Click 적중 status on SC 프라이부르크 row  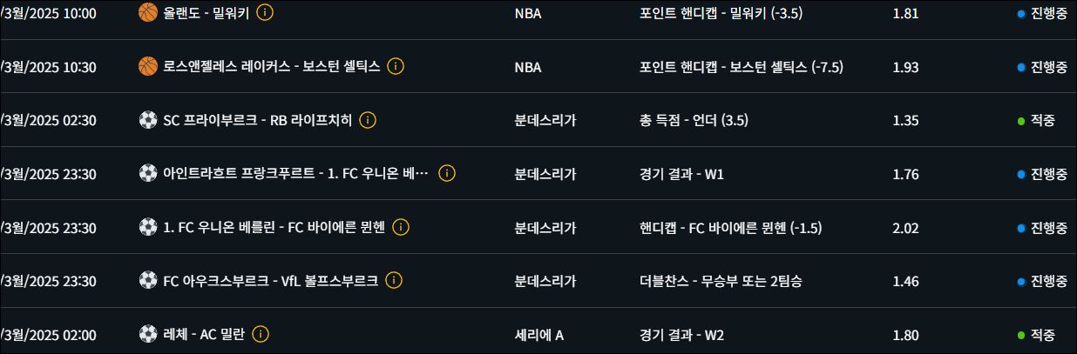pos(1042,120)
